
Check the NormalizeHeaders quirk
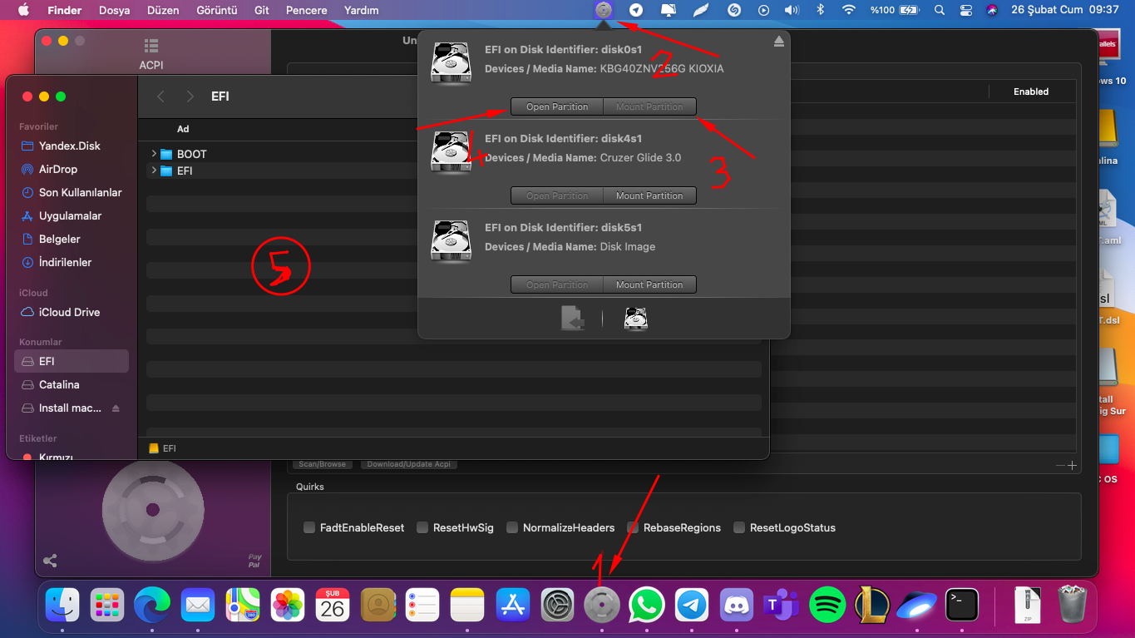[512, 527]
